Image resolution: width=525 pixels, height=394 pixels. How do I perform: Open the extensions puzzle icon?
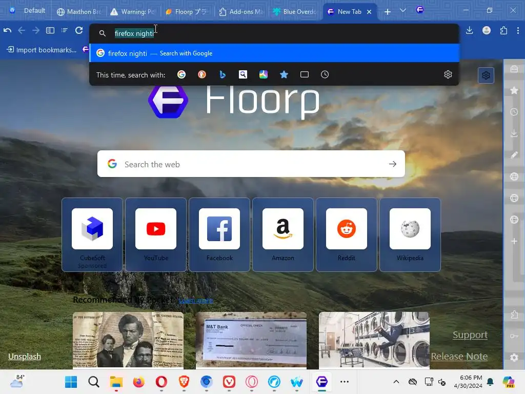(x=503, y=30)
